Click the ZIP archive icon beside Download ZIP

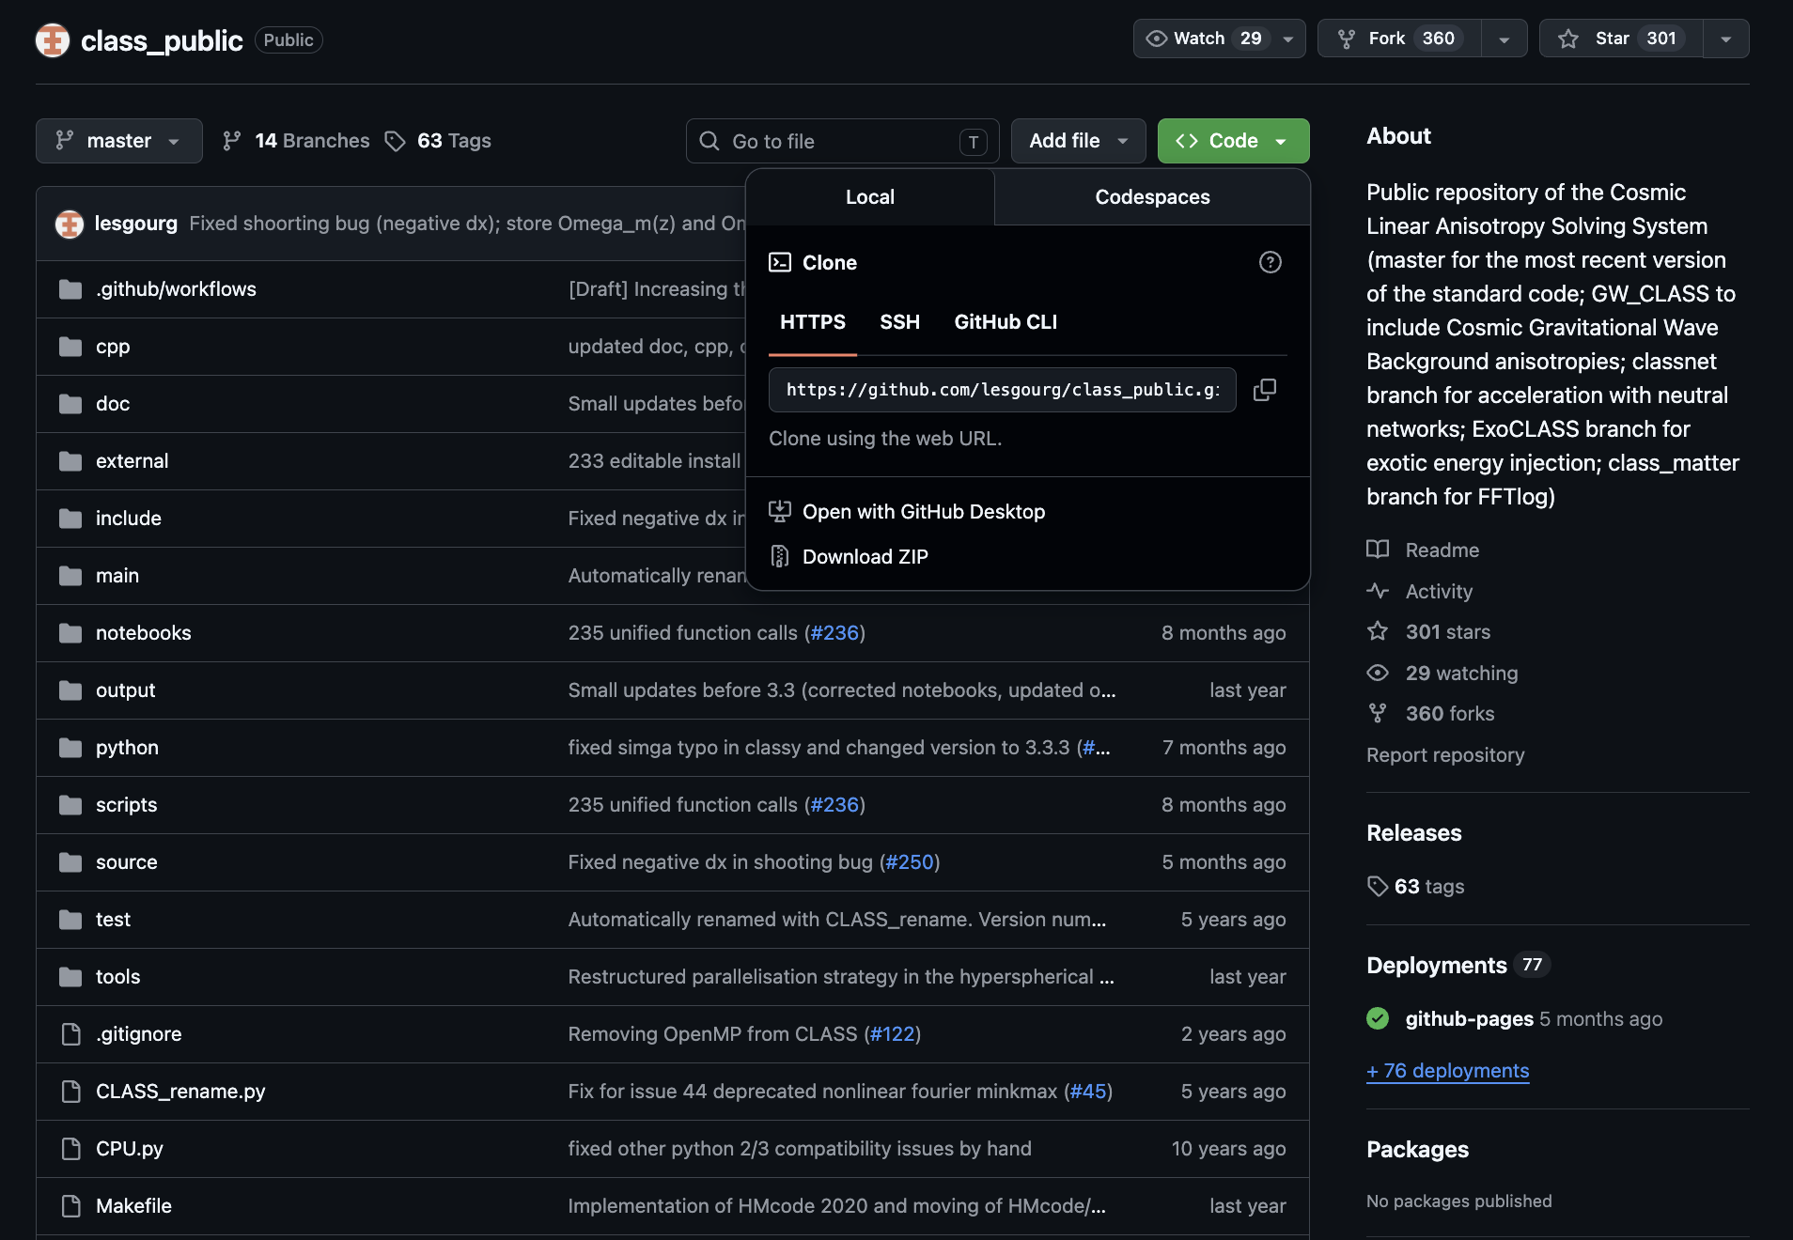click(x=780, y=556)
